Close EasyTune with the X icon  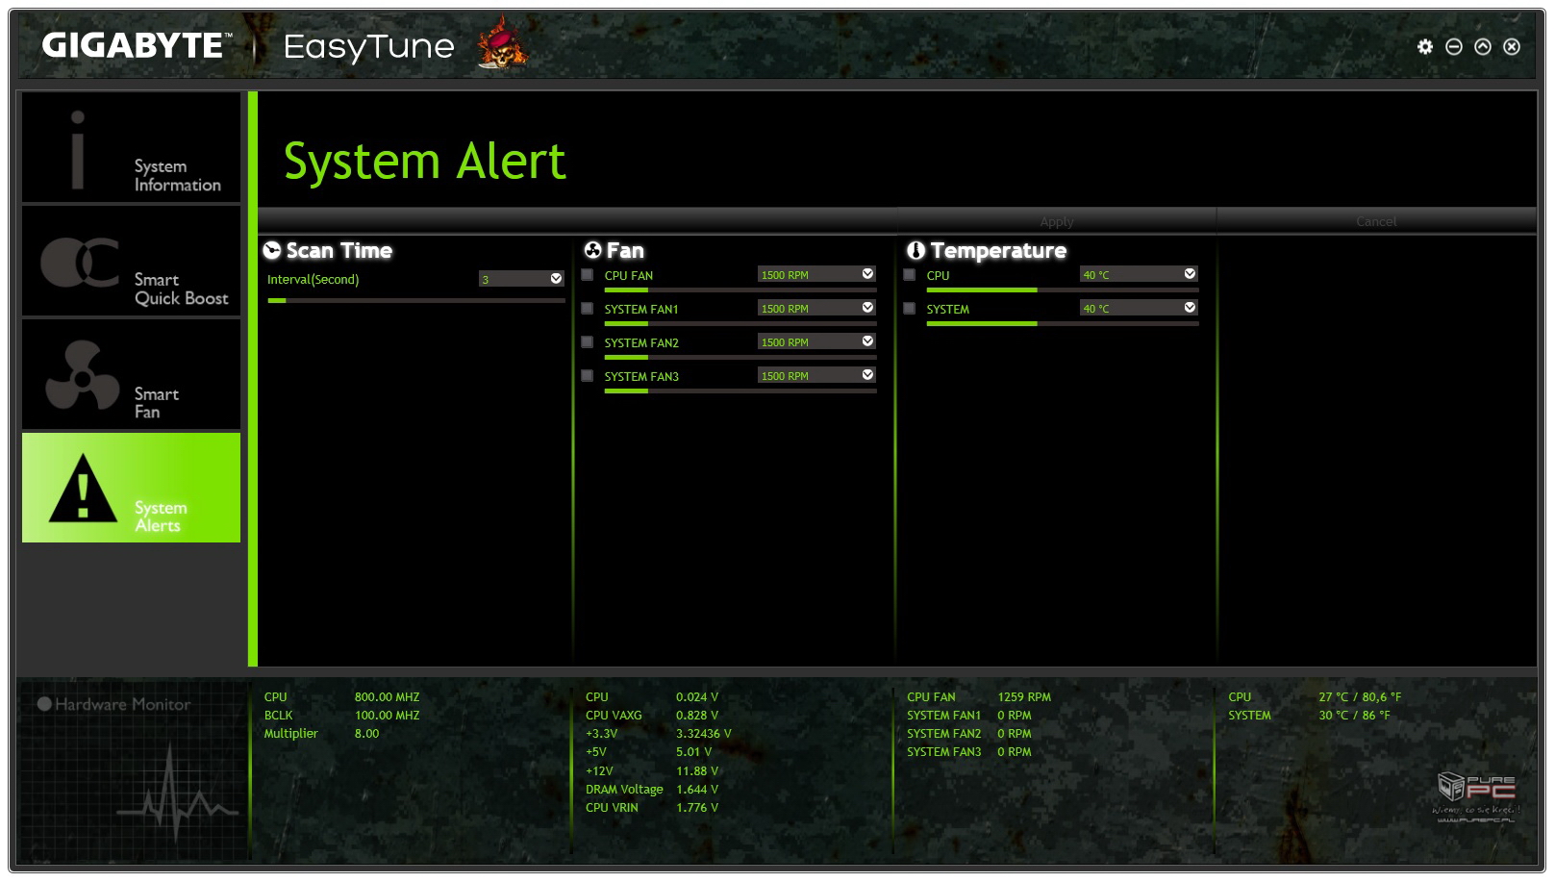(1512, 46)
